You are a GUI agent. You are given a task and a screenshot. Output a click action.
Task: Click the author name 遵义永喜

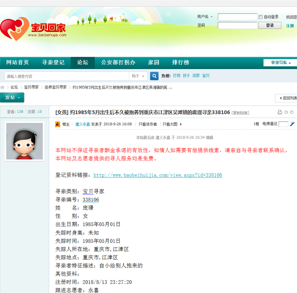[83, 124]
